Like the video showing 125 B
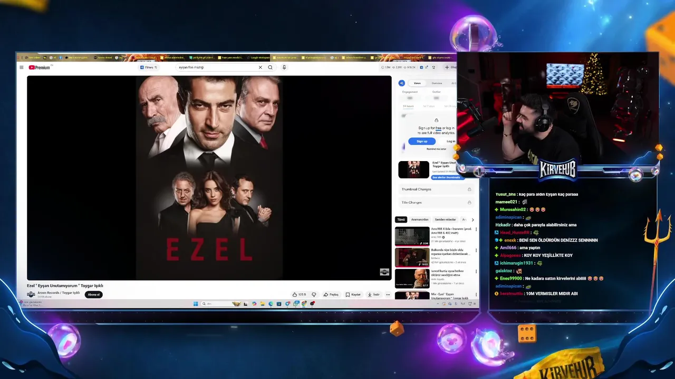The height and width of the screenshot is (379, 675). [300, 295]
